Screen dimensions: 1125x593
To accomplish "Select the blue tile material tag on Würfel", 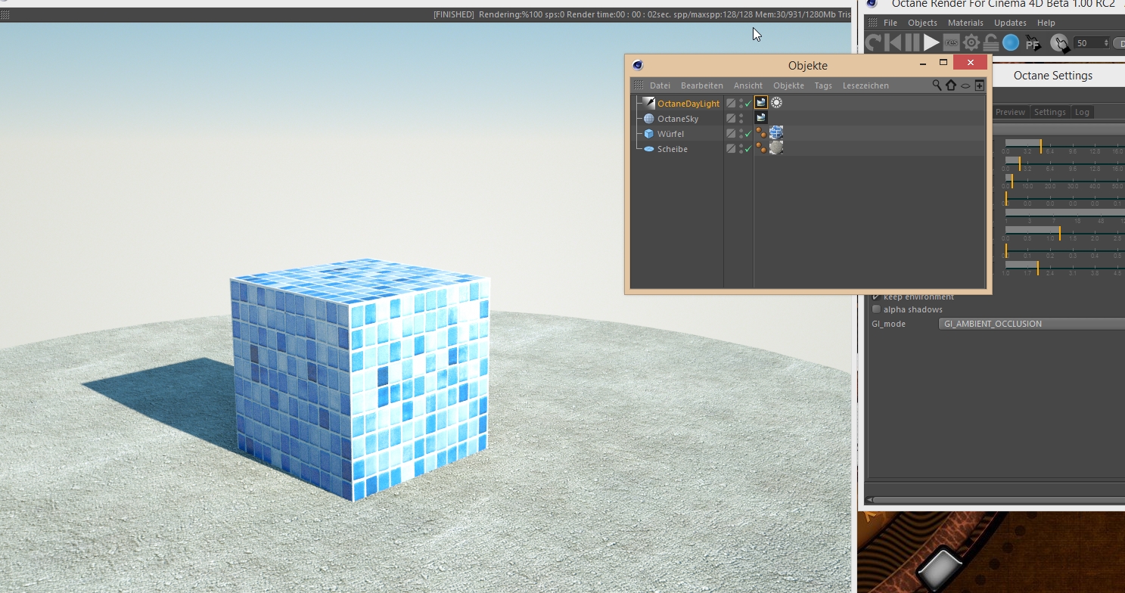I will [776, 133].
